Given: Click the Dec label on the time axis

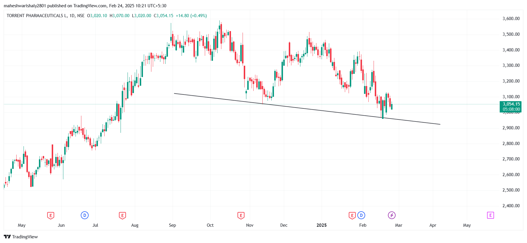Looking at the screenshot, I should tap(284, 225).
